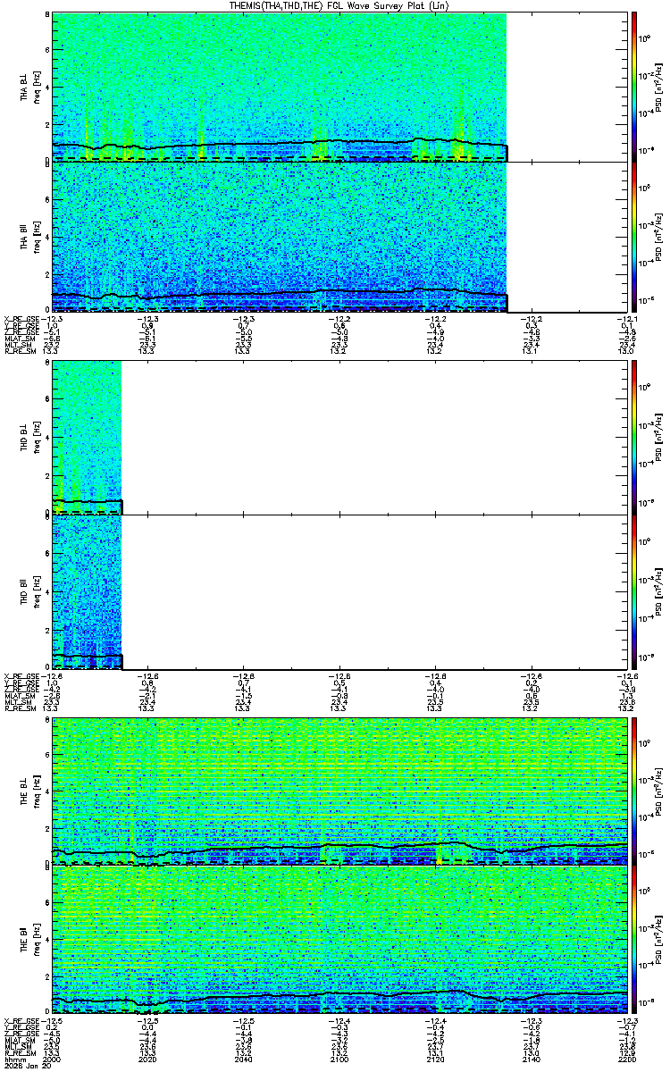Click the 'X_RE_GSE' row label under the THA panels

[21, 319]
